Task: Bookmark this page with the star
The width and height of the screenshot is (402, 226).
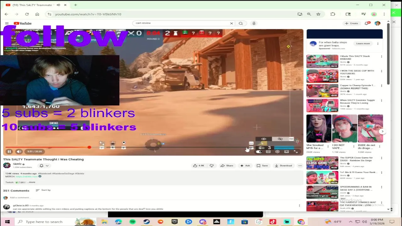Action: coord(318,14)
